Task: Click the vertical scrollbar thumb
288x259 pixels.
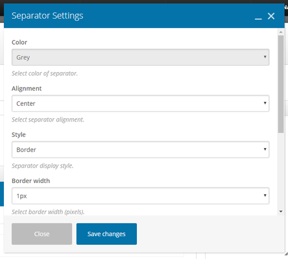Action: [x=281, y=84]
